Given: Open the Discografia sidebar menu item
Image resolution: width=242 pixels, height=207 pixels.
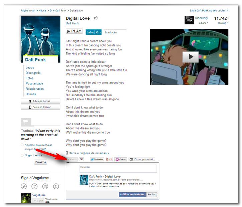Looking at the screenshot, I should [x=33, y=73].
